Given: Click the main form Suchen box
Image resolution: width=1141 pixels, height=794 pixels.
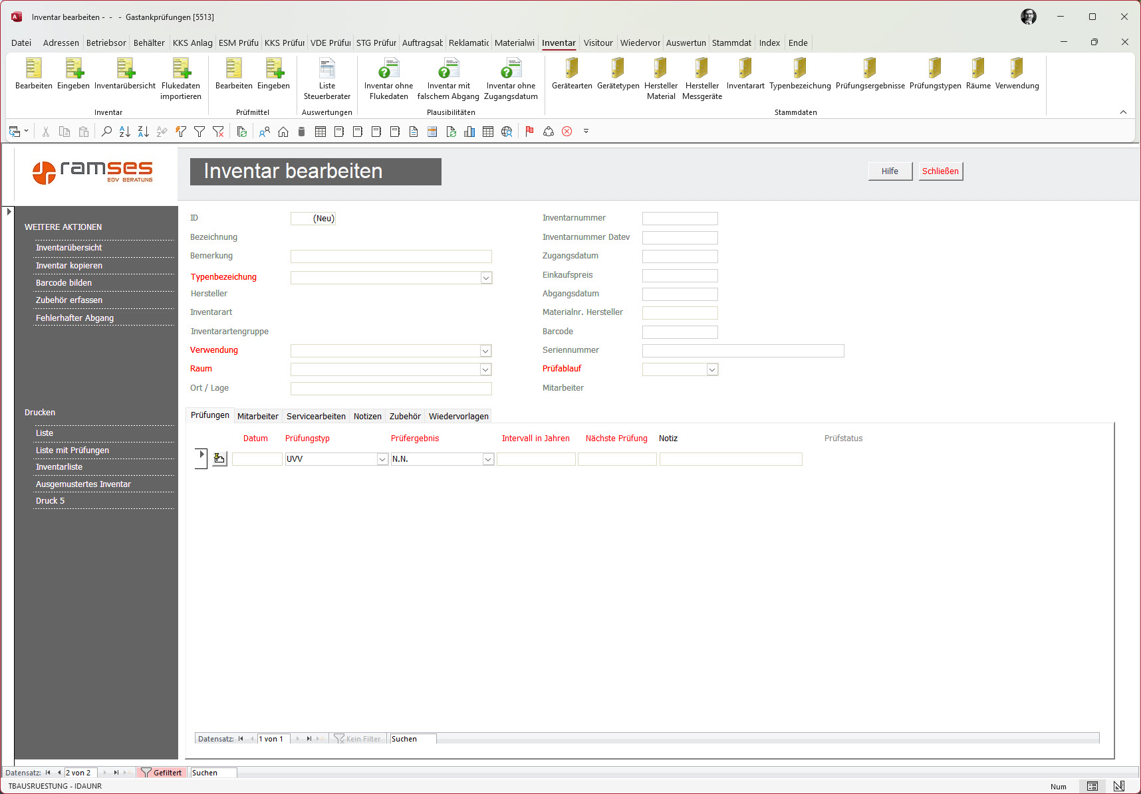Looking at the screenshot, I should tap(213, 773).
